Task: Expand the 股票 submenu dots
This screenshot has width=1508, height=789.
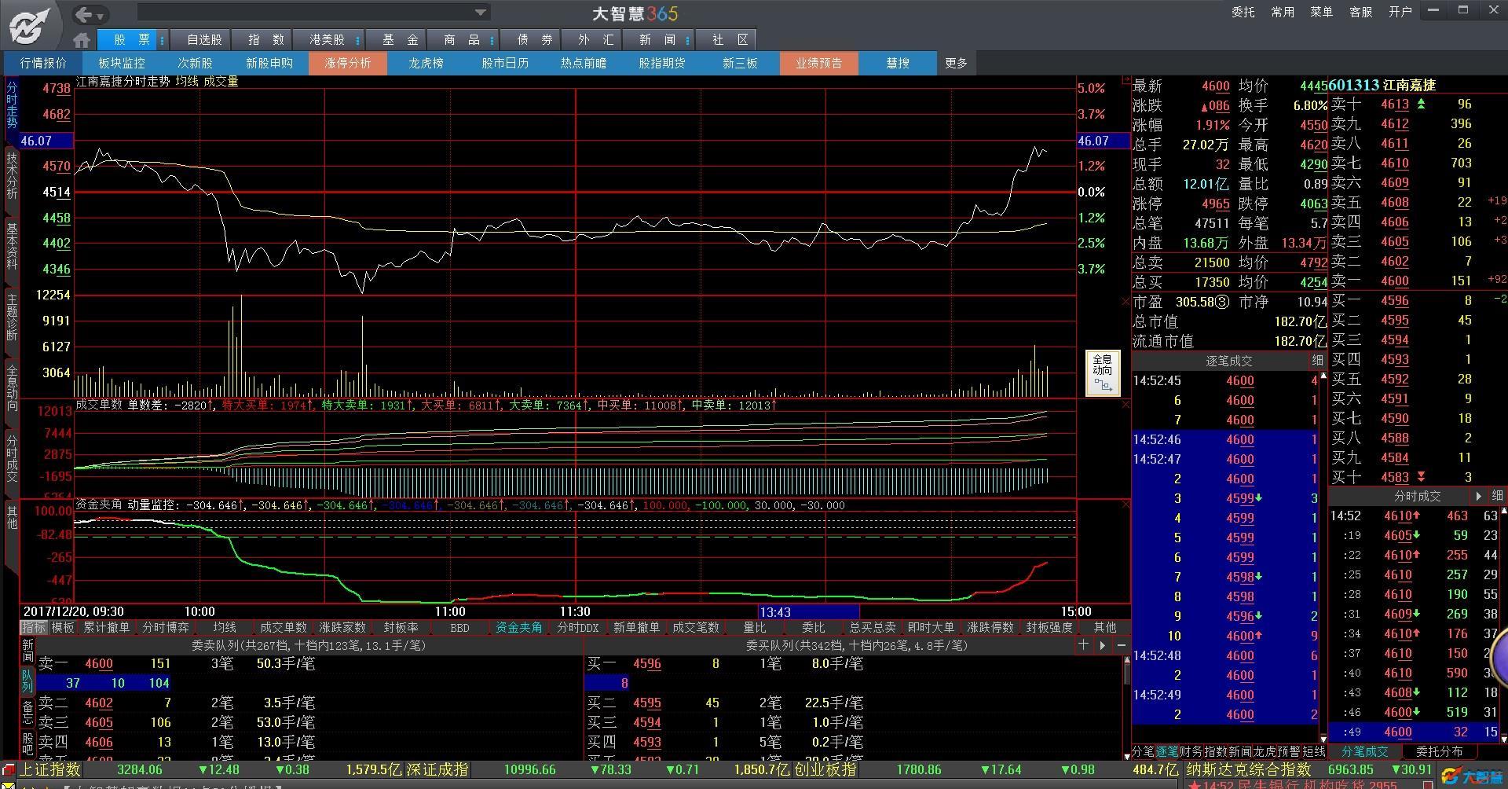Action: click(x=163, y=40)
